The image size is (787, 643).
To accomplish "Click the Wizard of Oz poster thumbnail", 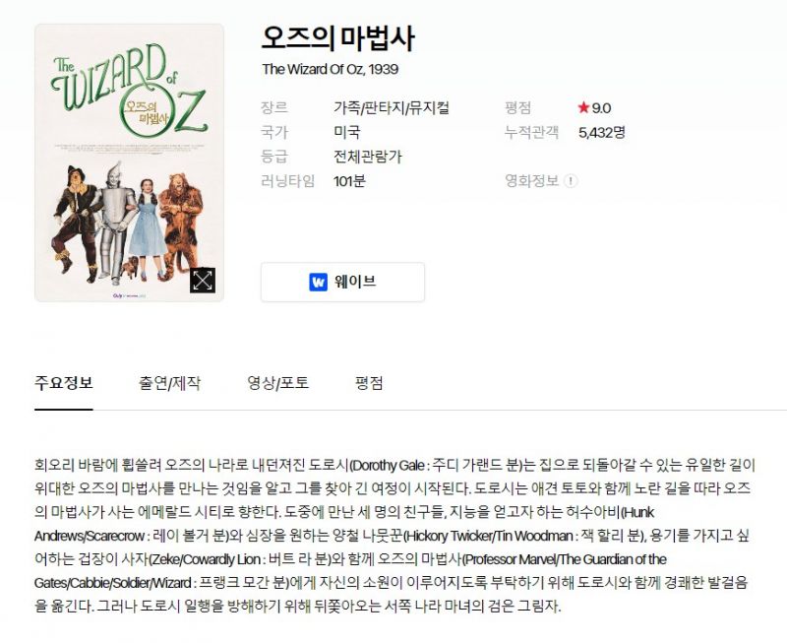I will [x=129, y=162].
